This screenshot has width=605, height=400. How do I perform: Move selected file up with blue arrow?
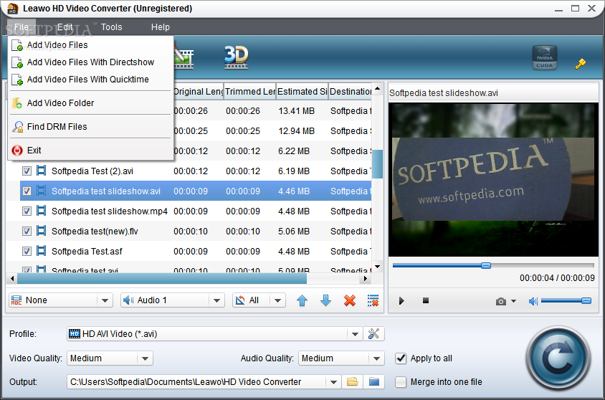click(x=302, y=300)
